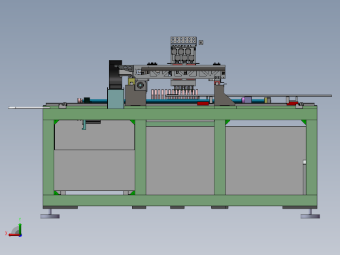The height and width of the screenshot is (255, 340).
Task: Select the horizontal gantry beam
Action: [x=179, y=72]
